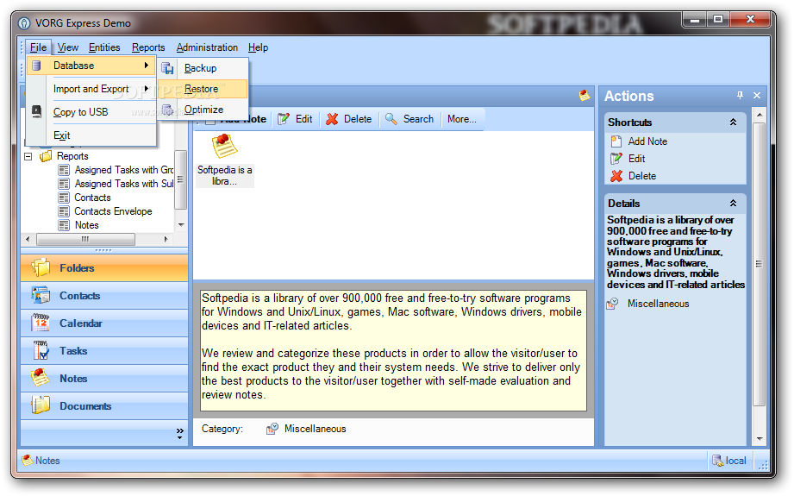Click Actions panel scrollbar up arrow
Screen dimensions: 794x496
click(x=759, y=115)
